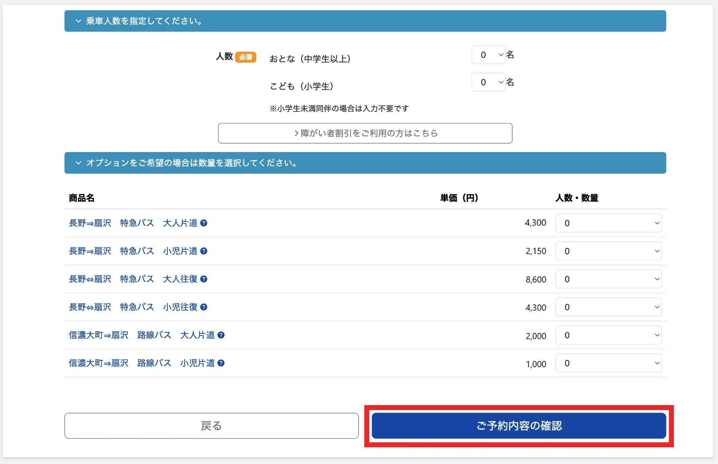Open quantity dropdown for 信濃大町 大人片道 2,000

click(x=608, y=335)
